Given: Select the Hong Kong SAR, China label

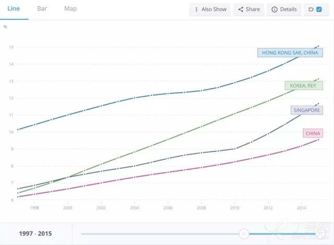Looking at the screenshot, I should tap(290, 53).
